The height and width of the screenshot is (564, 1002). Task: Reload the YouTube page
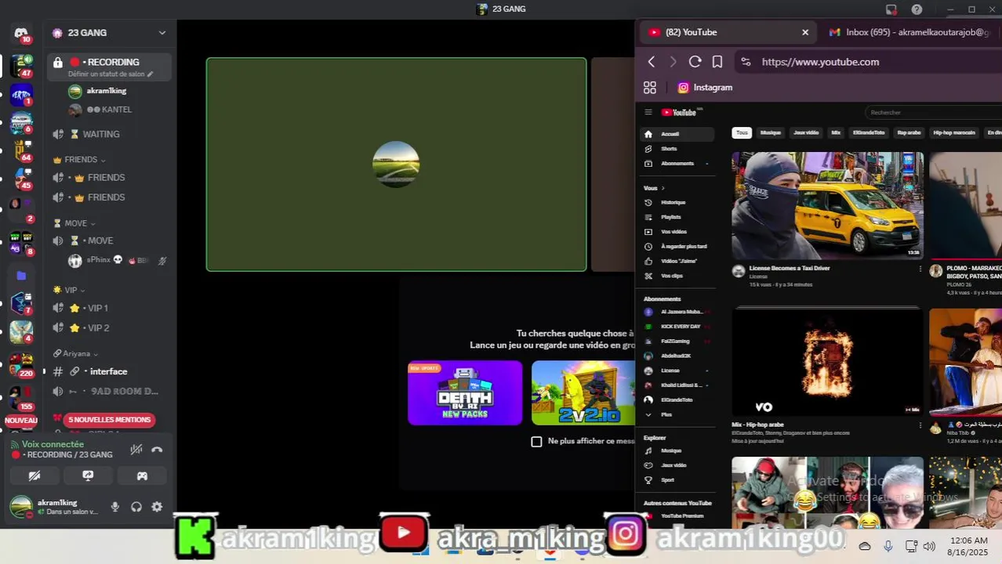[x=695, y=62]
